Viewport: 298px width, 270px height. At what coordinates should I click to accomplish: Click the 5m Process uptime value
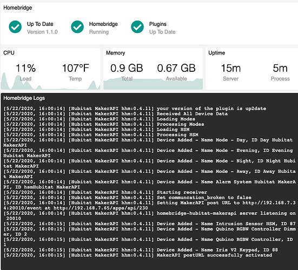[x=280, y=68]
